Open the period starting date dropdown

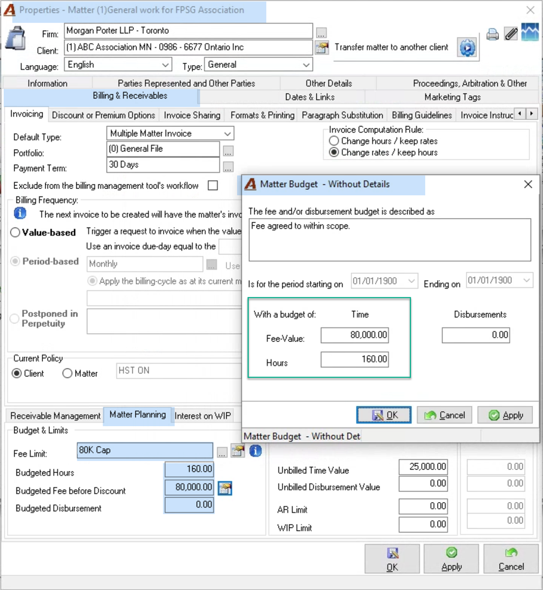[411, 281]
